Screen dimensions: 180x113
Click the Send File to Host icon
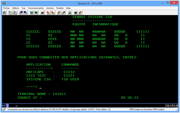(21, 13)
